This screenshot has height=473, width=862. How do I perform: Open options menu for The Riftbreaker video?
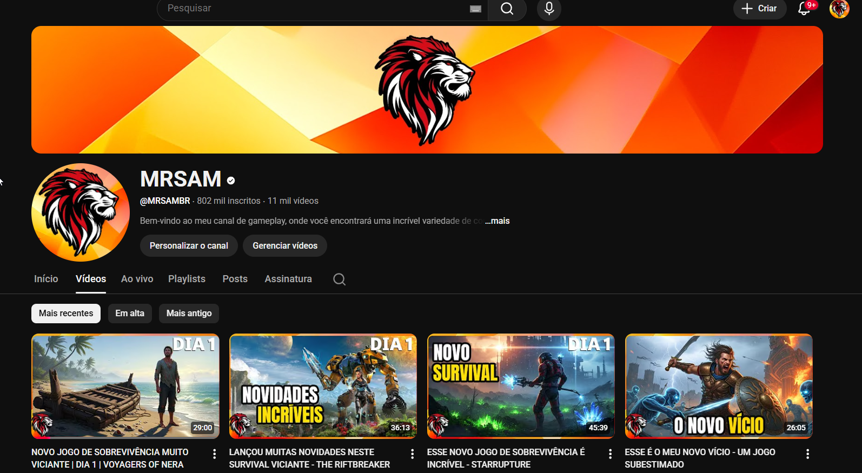(x=413, y=454)
